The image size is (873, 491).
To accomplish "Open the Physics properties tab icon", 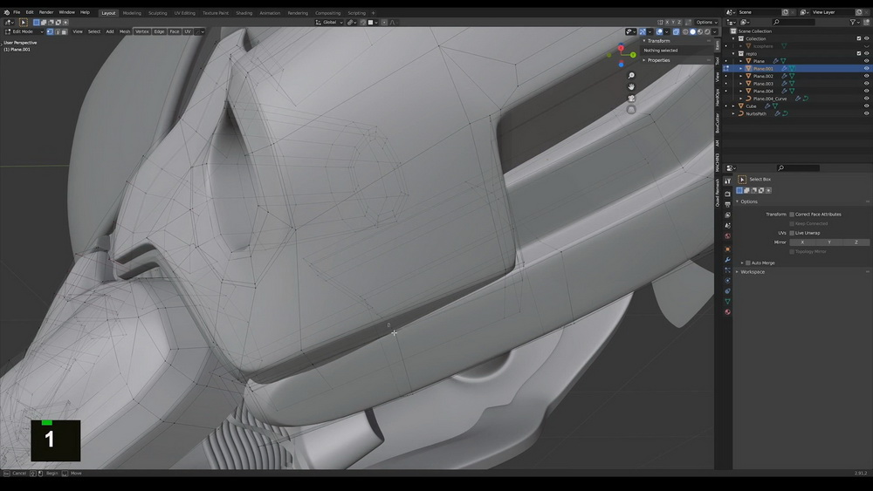I will [x=727, y=280].
